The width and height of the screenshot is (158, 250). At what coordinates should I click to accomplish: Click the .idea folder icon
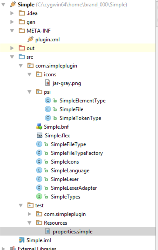click(x=22, y=13)
